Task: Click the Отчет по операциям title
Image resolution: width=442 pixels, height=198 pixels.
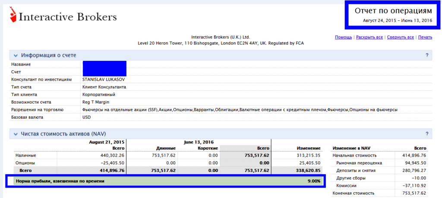Action: 393,11
